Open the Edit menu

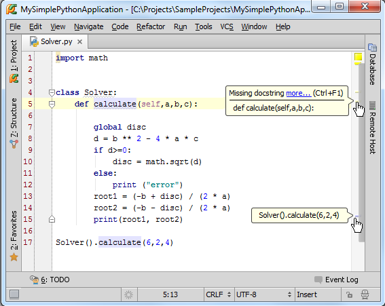pyautogui.click(x=35, y=26)
